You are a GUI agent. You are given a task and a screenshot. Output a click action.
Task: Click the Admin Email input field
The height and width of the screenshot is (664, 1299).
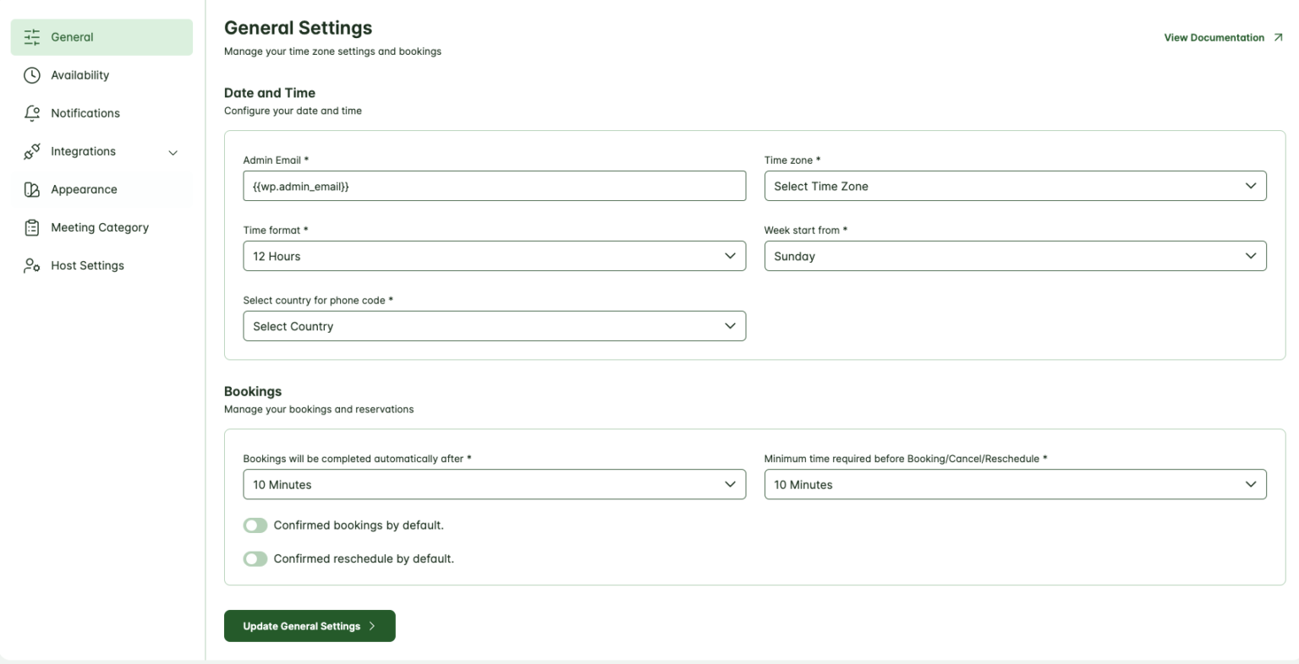click(x=494, y=186)
